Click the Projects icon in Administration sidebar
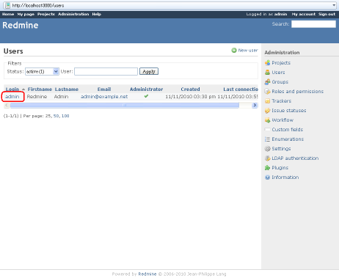This screenshot has width=339, height=278. tap(267, 63)
